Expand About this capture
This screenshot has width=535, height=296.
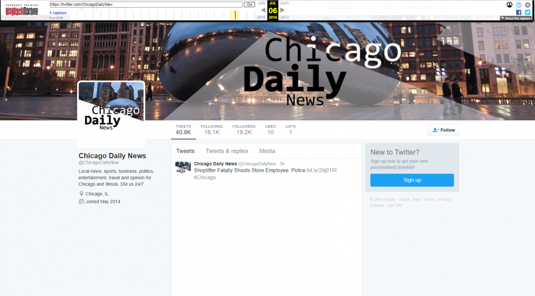tap(516, 18)
